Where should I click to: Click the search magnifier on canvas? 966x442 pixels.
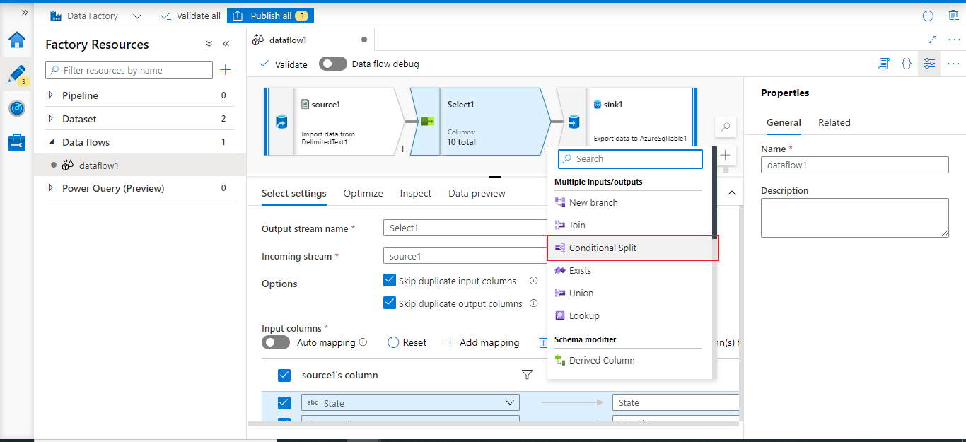tap(725, 127)
